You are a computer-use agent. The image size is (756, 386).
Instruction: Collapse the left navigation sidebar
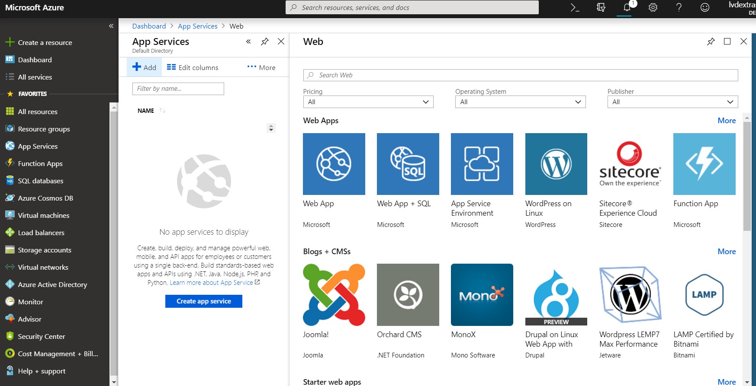coord(111,26)
